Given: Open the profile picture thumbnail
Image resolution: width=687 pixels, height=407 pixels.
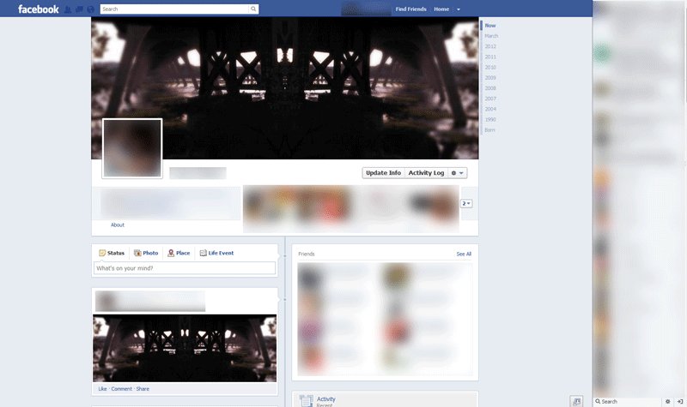Looking at the screenshot, I should [x=132, y=148].
